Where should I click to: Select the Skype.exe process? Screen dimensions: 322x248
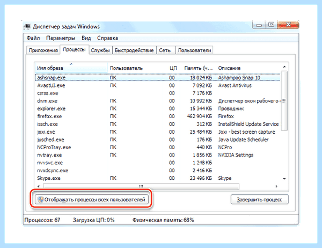[x=158, y=178]
